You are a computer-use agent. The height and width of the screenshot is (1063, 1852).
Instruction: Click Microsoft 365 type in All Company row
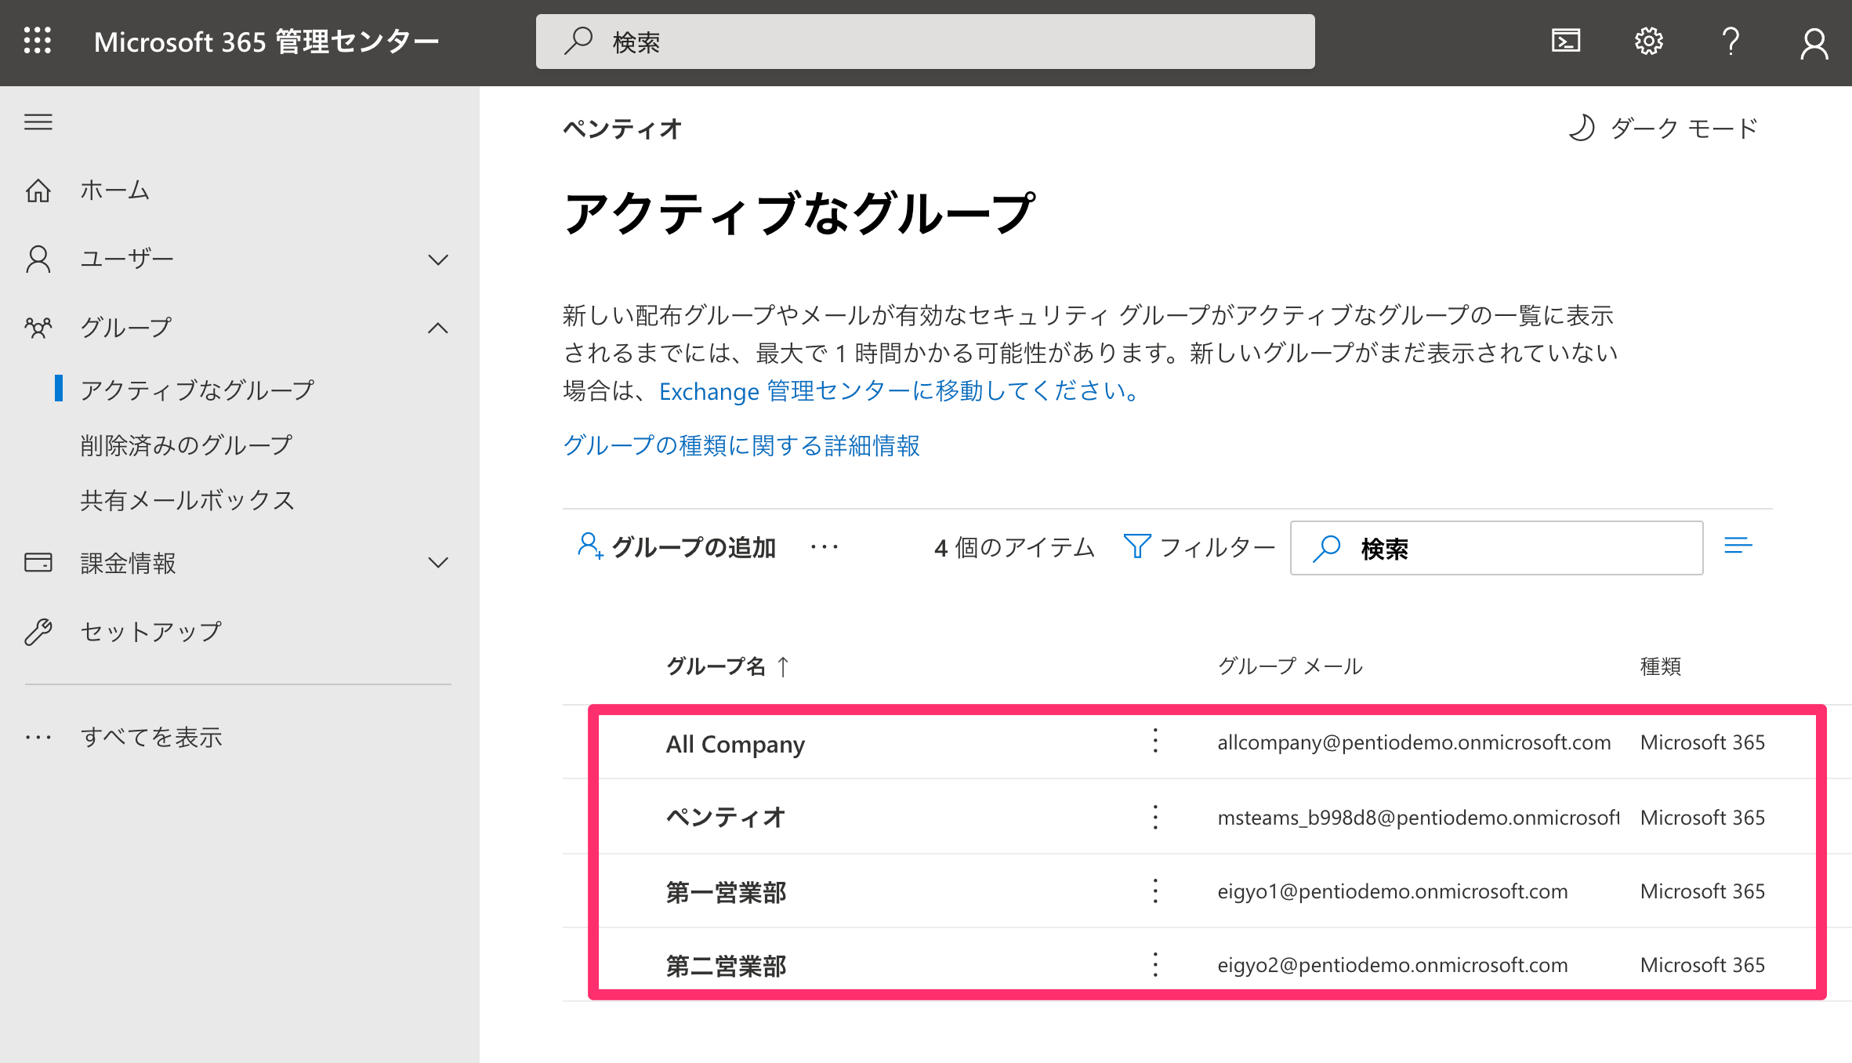pyautogui.click(x=1702, y=742)
